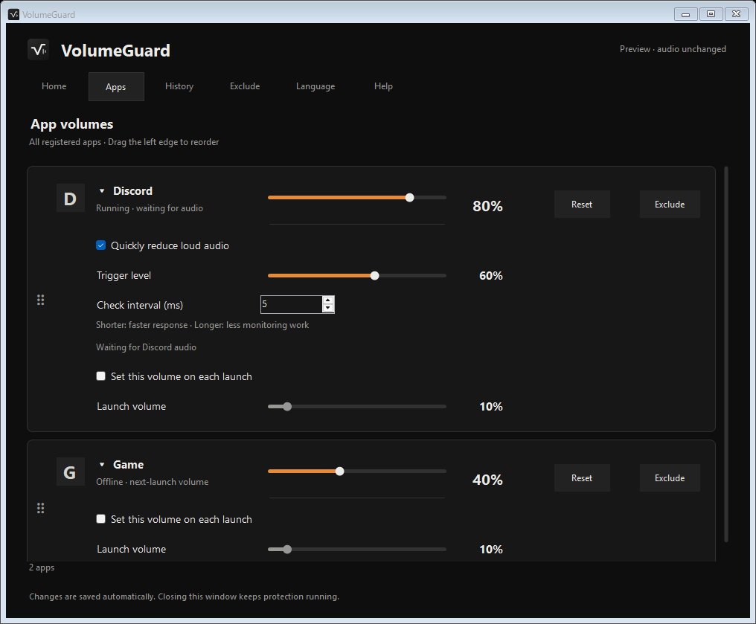The height and width of the screenshot is (624, 756).
Task: Open the Exclude tab
Action: pyautogui.click(x=245, y=86)
